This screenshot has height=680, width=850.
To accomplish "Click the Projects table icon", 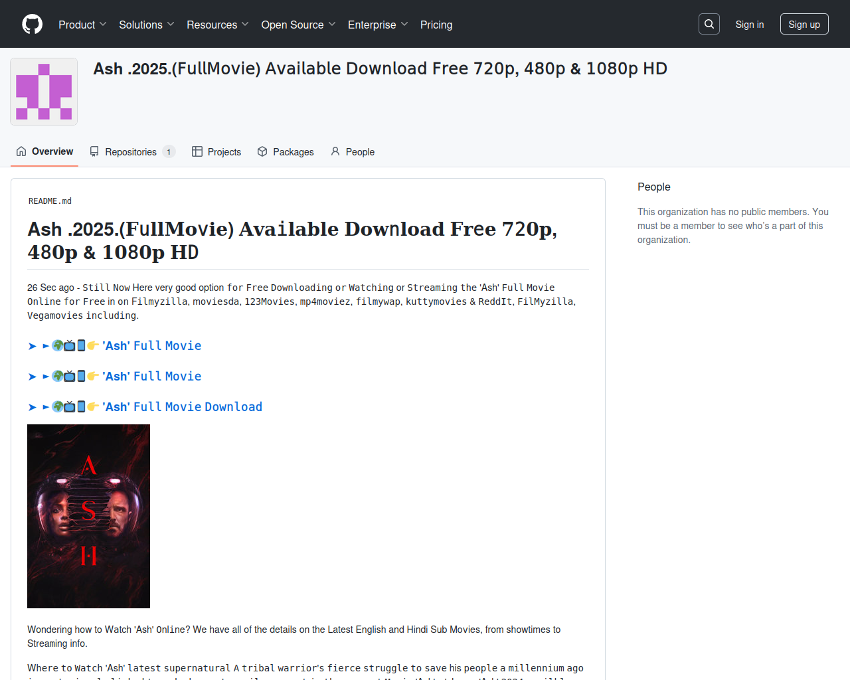I will click(x=197, y=151).
